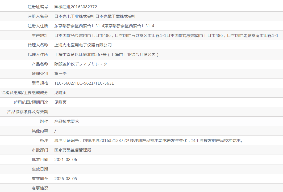Click the 附件 label

[44, 121]
